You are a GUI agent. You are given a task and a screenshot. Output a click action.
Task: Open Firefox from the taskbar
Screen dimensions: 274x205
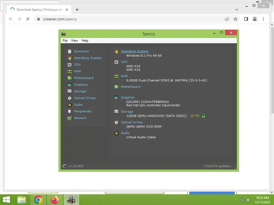click(55, 200)
